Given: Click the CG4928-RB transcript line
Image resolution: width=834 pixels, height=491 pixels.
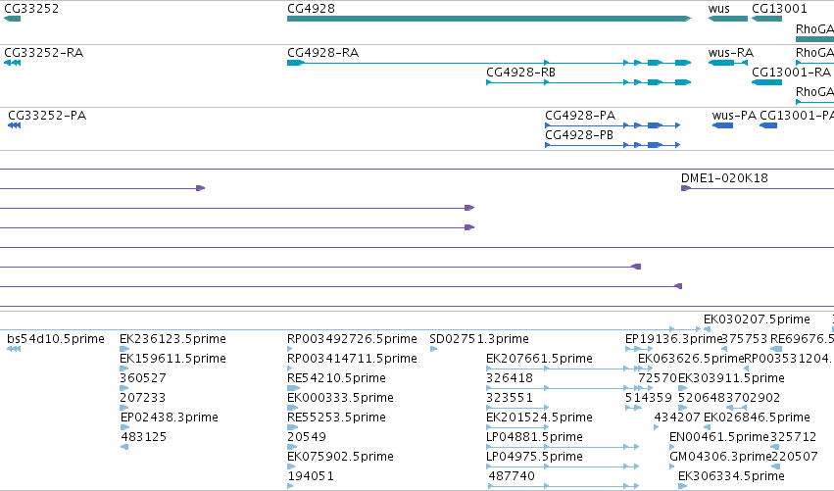Looking at the screenshot, I should [588, 82].
